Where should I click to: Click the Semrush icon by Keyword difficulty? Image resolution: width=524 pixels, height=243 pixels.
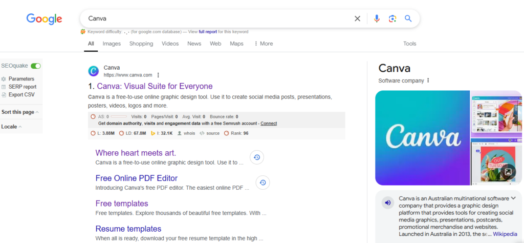(83, 32)
